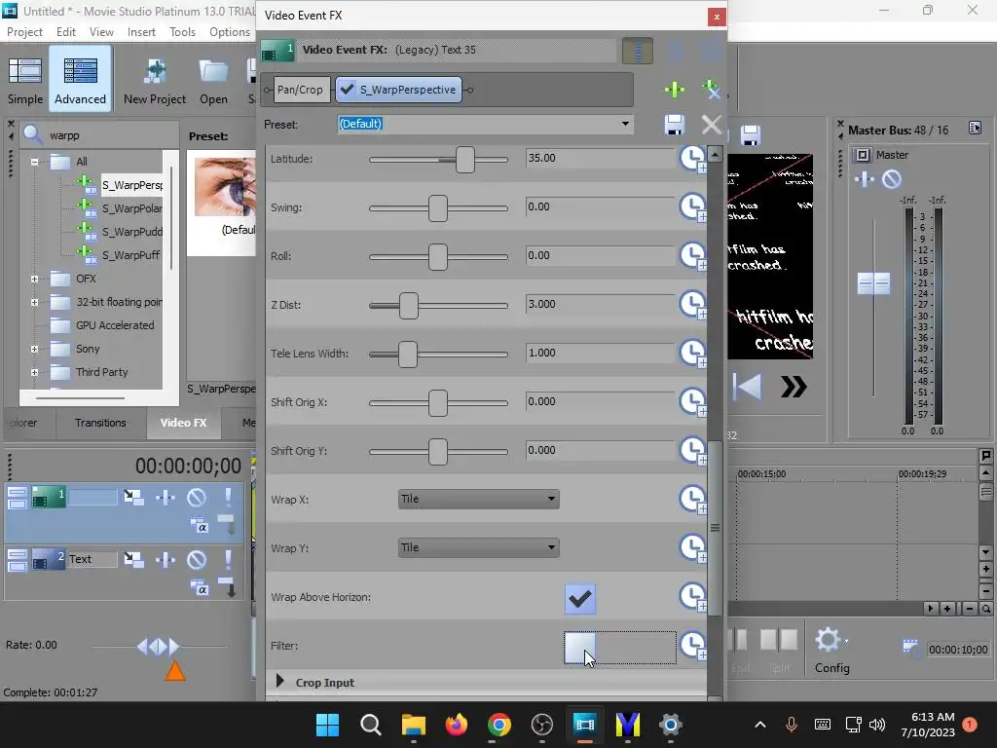Click the double-arrow more buttons icon

click(x=794, y=386)
